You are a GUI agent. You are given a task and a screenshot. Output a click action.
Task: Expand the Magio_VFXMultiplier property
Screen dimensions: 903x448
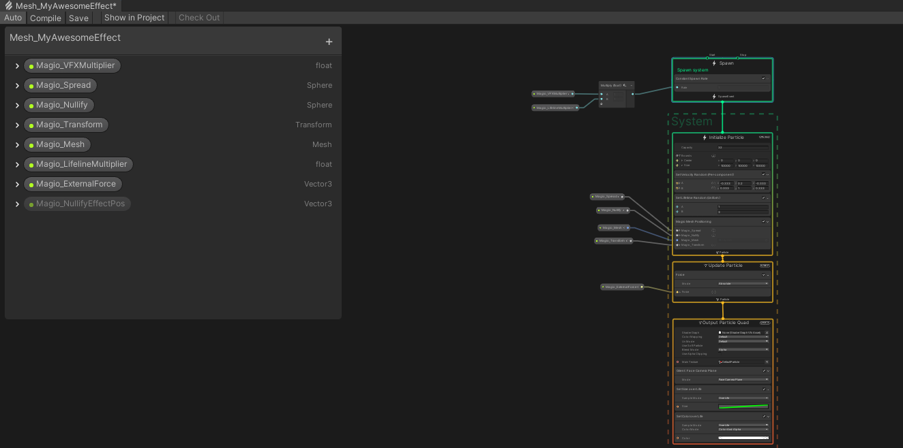pos(17,66)
